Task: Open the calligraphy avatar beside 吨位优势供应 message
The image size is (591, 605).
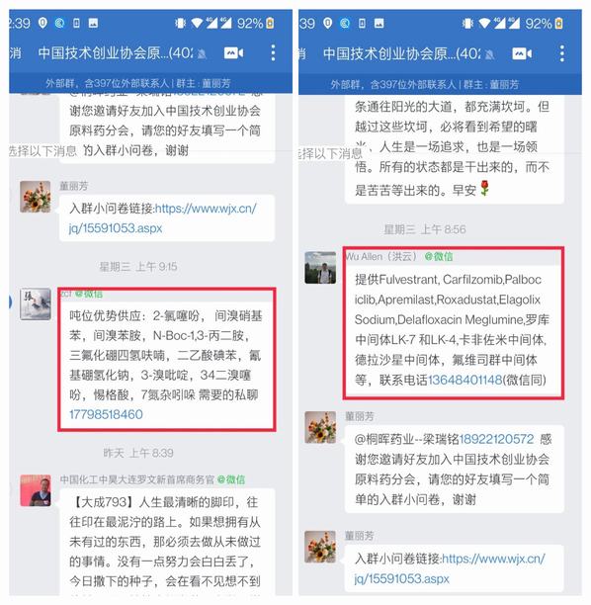Action: (36, 304)
